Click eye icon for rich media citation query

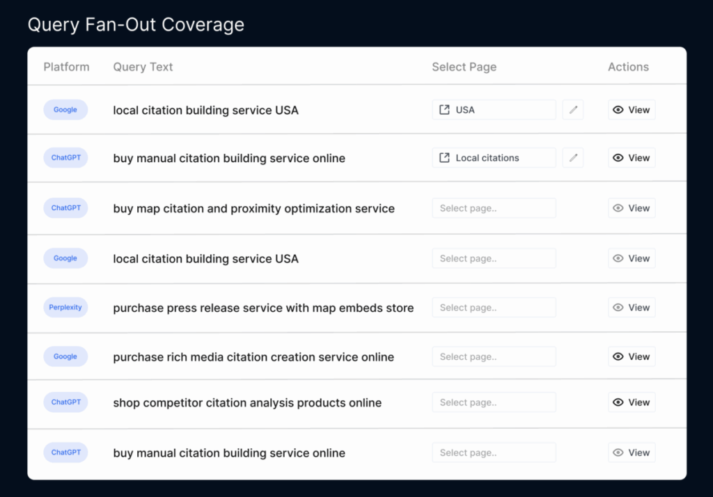pos(618,357)
